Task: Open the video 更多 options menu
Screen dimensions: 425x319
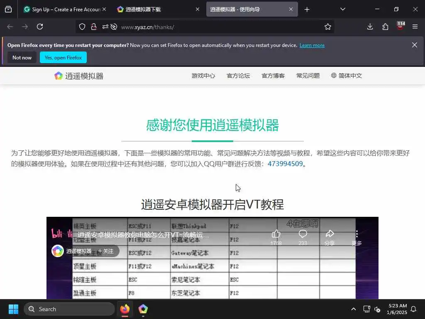Action: coord(357,237)
